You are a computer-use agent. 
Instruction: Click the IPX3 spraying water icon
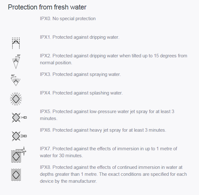15,80
